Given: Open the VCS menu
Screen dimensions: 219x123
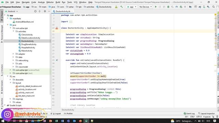Looking at the screenshot, I should tap(76, 2).
